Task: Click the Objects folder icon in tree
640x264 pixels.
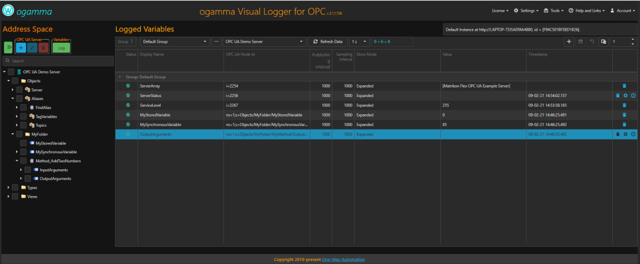Action: coord(23,81)
